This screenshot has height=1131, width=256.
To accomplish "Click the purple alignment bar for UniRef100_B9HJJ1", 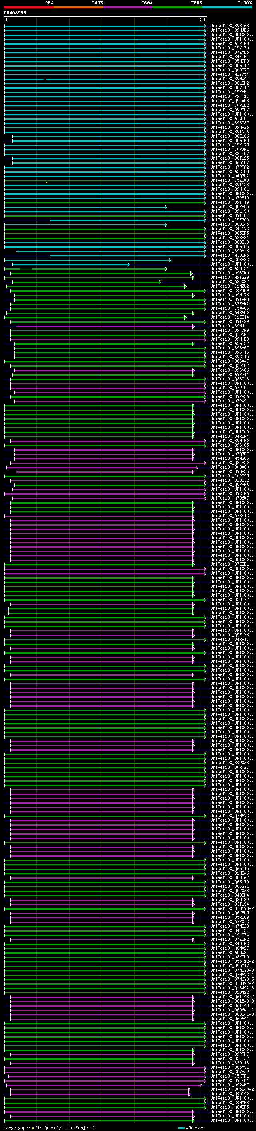I will coord(105,326).
